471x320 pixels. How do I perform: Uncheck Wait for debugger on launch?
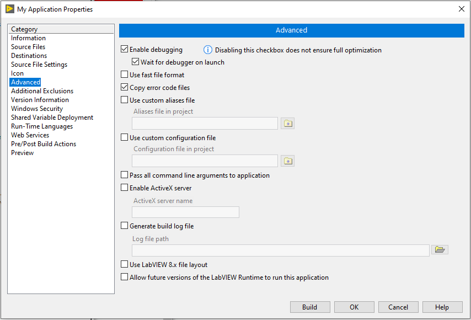(136, 62)
